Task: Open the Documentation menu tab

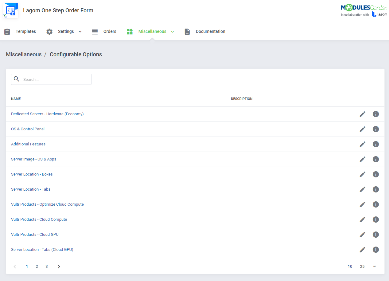Action: pos(205,32)
